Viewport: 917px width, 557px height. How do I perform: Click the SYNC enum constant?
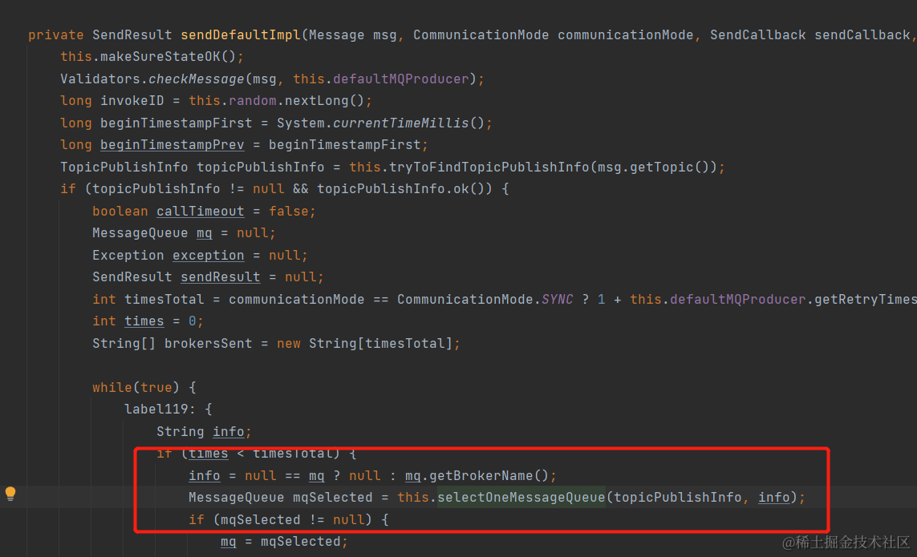[x=558, y=299]
